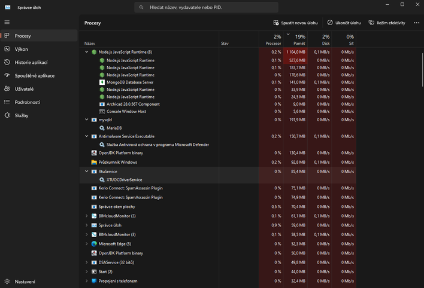
Task: Click the Uživatelé people icon
Action: coord(7,88)
